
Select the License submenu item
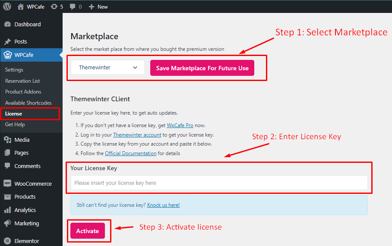(13, 113)
